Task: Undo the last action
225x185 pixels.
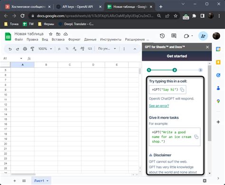Action: [10, 49]
